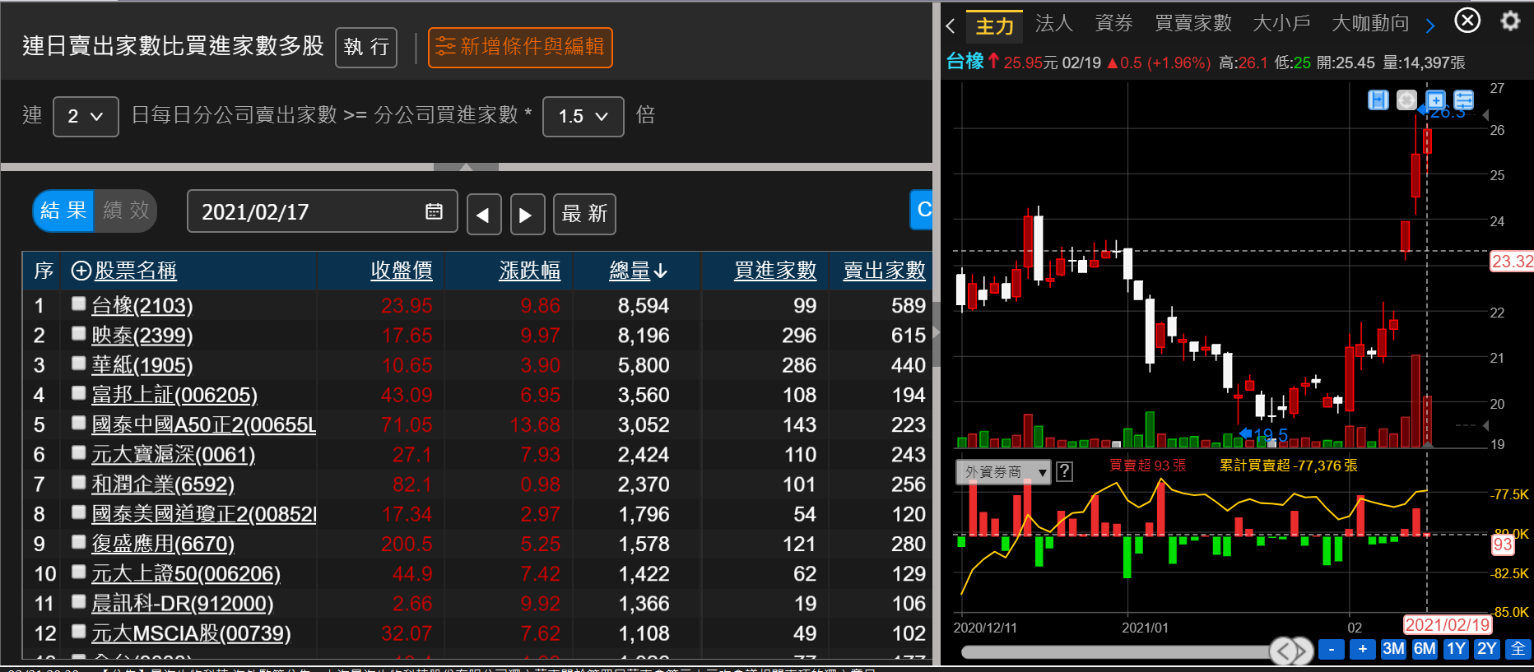Open the 外資券商 broker dropdown

[1003, 471]
